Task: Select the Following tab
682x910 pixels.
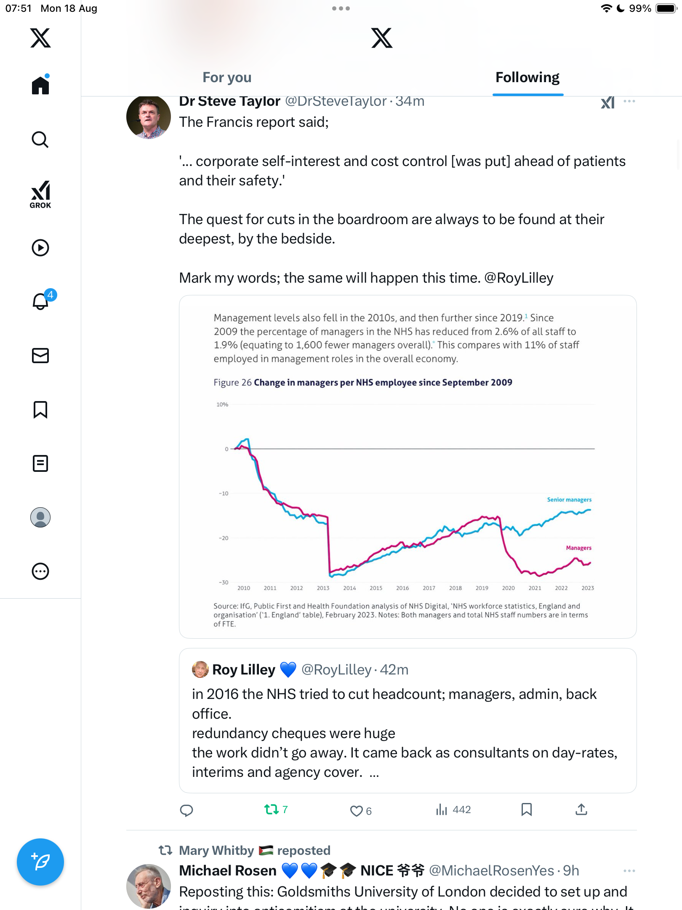Action: (527, 78)
